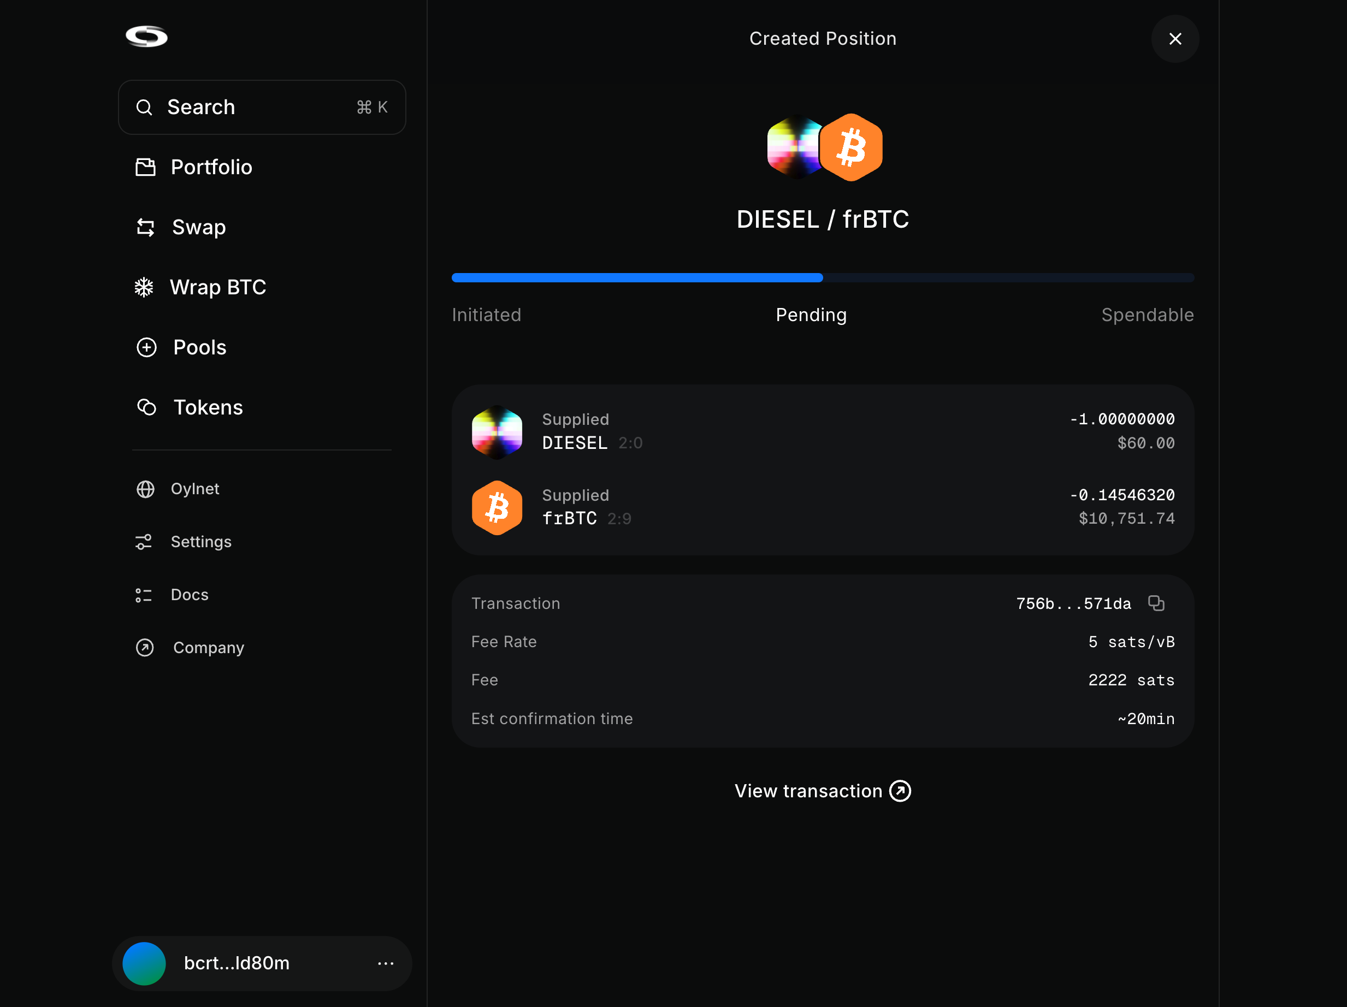Screen dimensions: 1347x1007
Task: Click the View transaction link
Action: (823, 791)
